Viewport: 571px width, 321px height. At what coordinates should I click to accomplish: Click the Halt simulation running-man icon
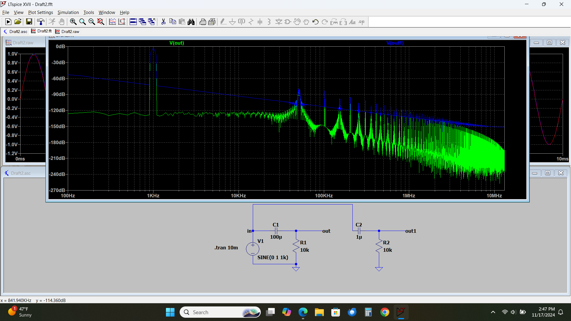point(52,22)
